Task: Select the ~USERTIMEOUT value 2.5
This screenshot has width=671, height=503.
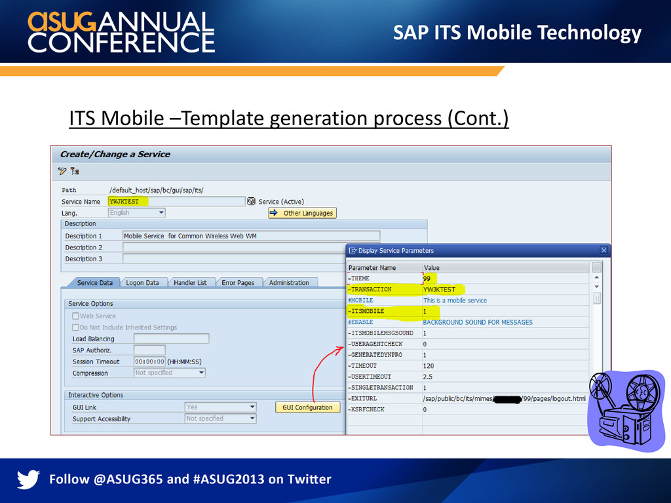Action: point(506,377)
